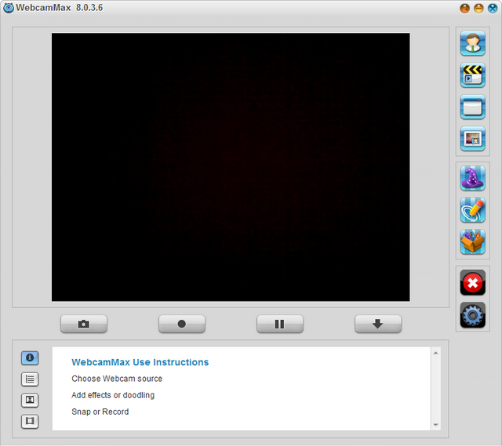Click the black video preview area
502x446 pixels.
(x=231, y=167)
